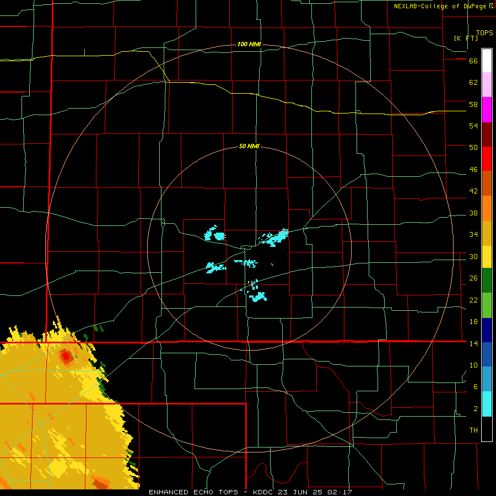
Task: Click the NEXLAB-College of DuPage text
Action: [x=440, y=6]
